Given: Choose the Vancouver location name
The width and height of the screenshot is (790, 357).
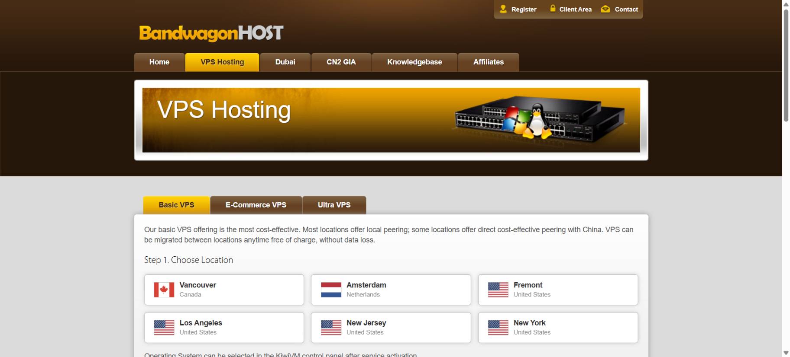Looking at the screenshot, I should tap(197, 285).
